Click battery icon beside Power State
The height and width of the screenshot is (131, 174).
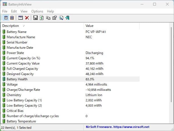[x=4, y=53]
